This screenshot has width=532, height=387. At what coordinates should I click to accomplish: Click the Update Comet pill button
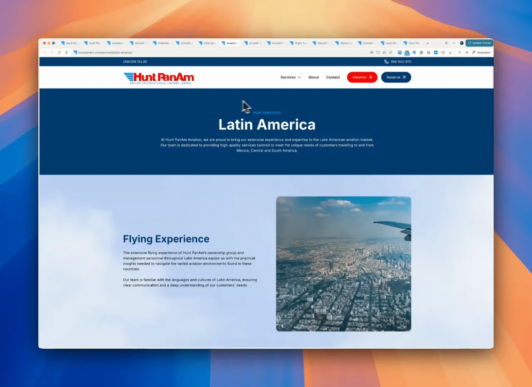(479, 43)
